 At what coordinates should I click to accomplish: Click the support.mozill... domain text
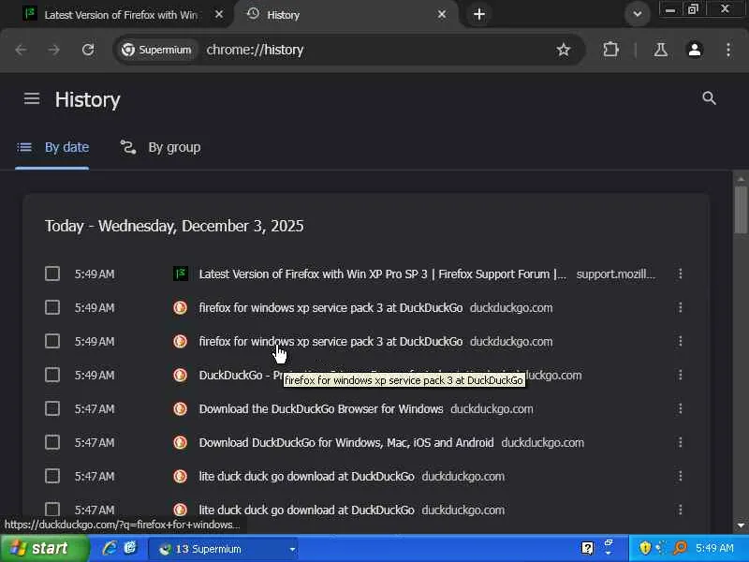pyautogui.click(x=616, y=274)
